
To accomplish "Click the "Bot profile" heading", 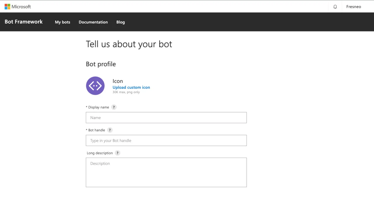I will pos(101,64).
